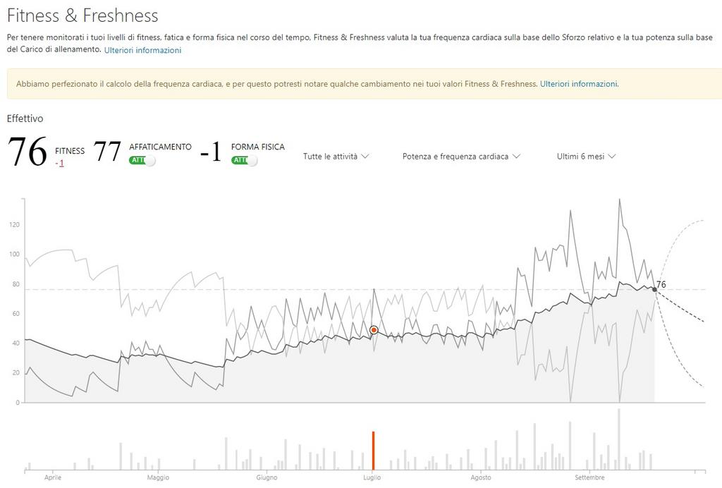Select the Settembre label on the timeline
722x488 pixels.
click(589, 478)
